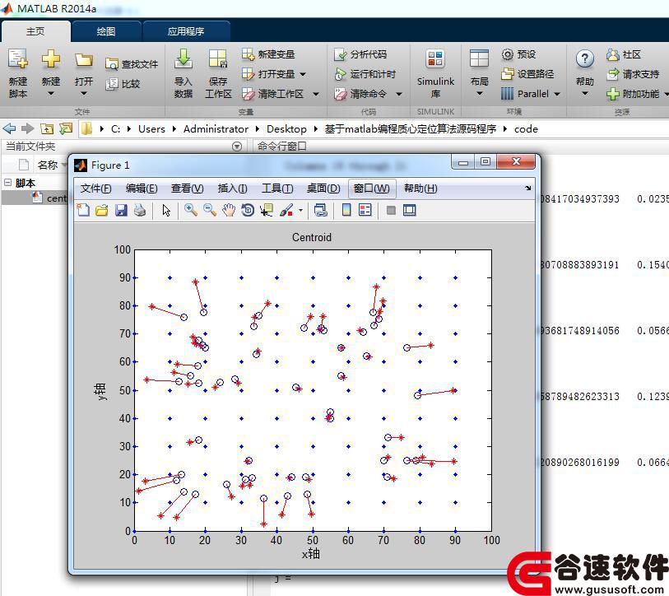Open 当前文件夹 panel actions dropdown

tap(237, 147)
